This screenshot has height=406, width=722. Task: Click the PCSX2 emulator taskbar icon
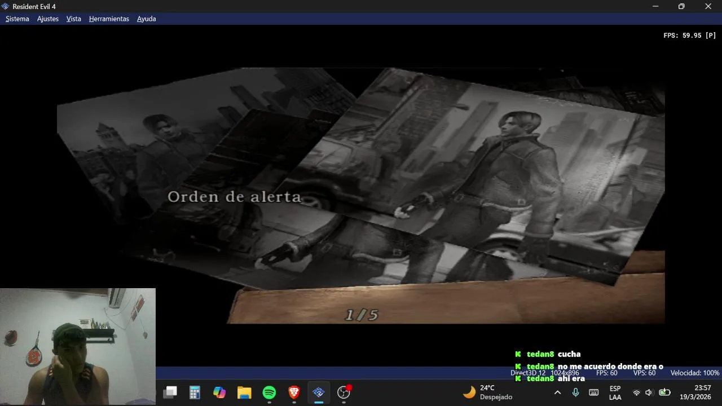click(x=319, y=392)
